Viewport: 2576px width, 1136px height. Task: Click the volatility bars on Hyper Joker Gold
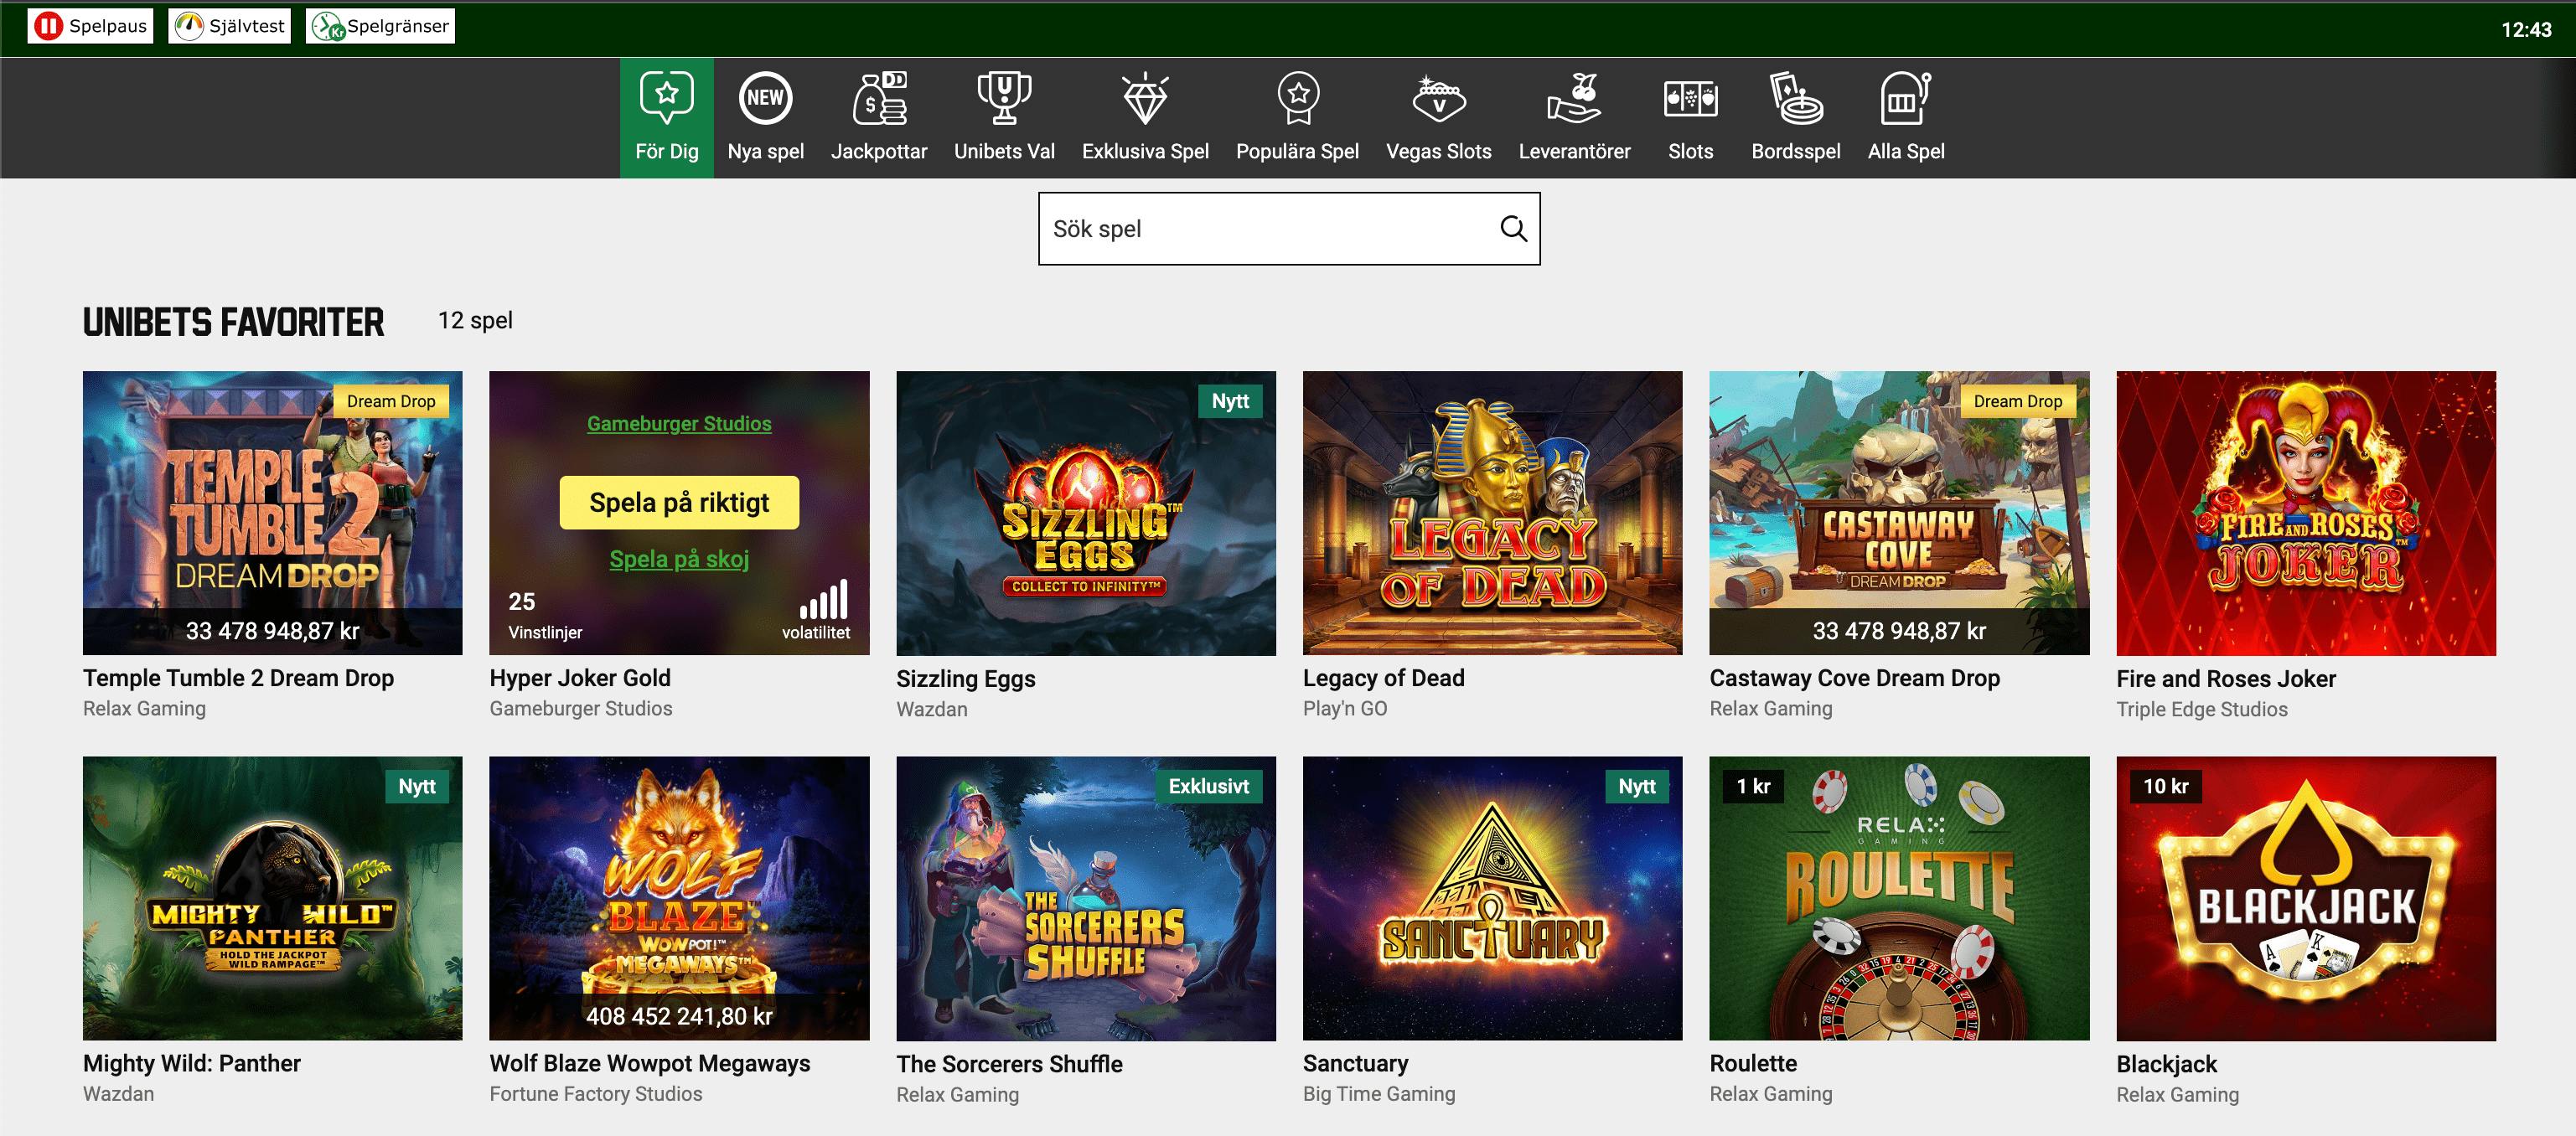tap(823, 599)
